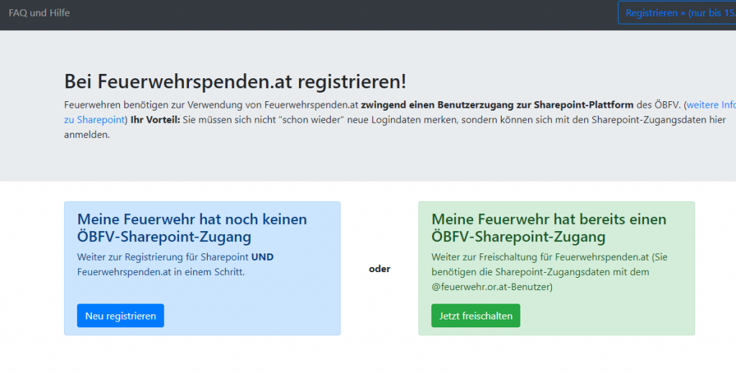Select the 'bereits einen ÖBFV-Sharepoint-Zugang' card heading
Screen dimensions: 736x374
coord(548,228)
